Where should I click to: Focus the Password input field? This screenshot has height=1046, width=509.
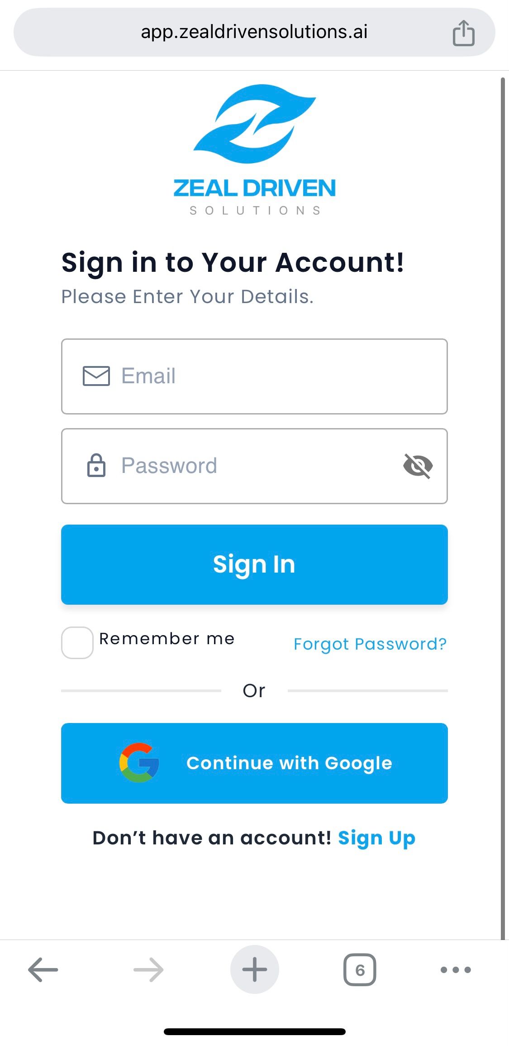click(x=254, y=466)
